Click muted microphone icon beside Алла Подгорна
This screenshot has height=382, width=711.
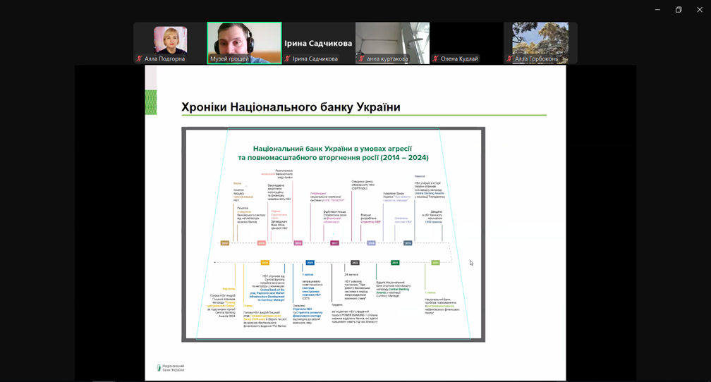[x=139, y=59]
